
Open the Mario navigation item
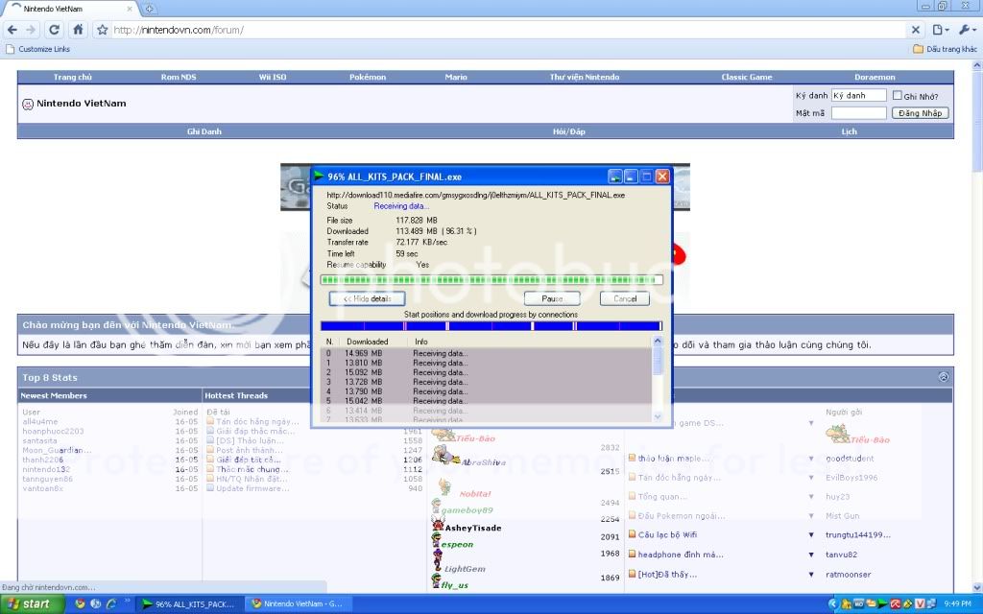coord(456,77)
